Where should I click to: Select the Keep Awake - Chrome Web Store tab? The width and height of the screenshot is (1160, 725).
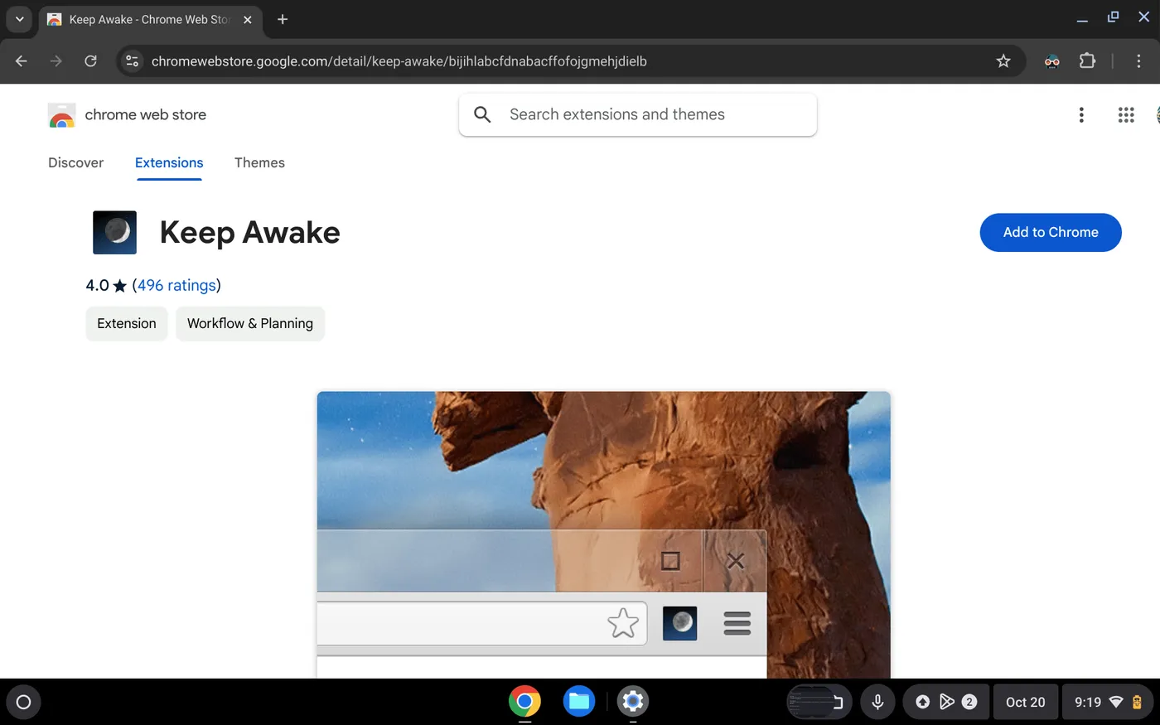(150, 19)
